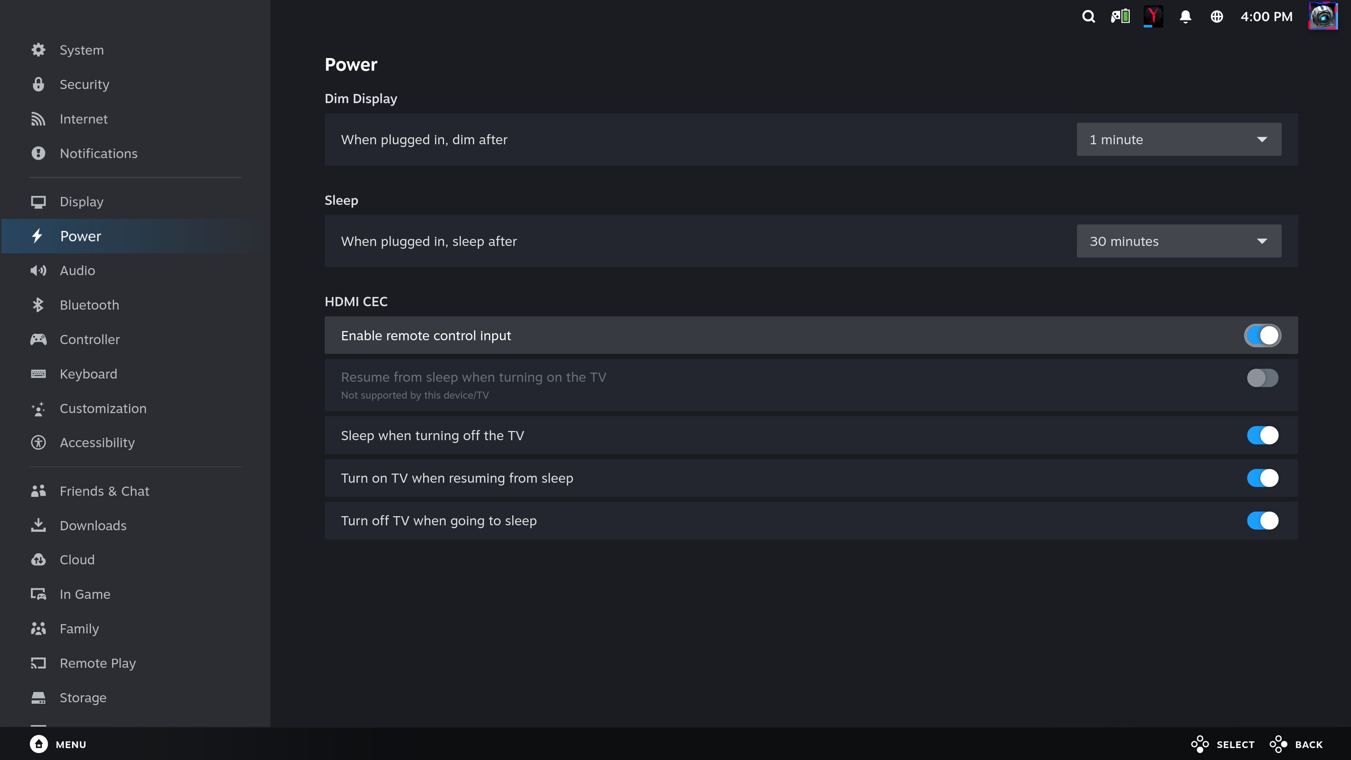This screenshot has height=760, width=1351.
Task: Click the controller battery status icon
Action: click(1120, 17)
